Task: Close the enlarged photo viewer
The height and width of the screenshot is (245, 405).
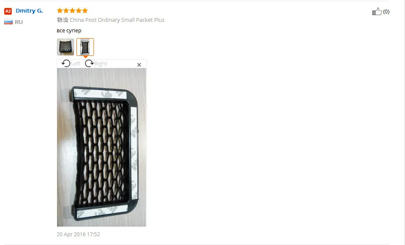Action: tap(139, 65)
